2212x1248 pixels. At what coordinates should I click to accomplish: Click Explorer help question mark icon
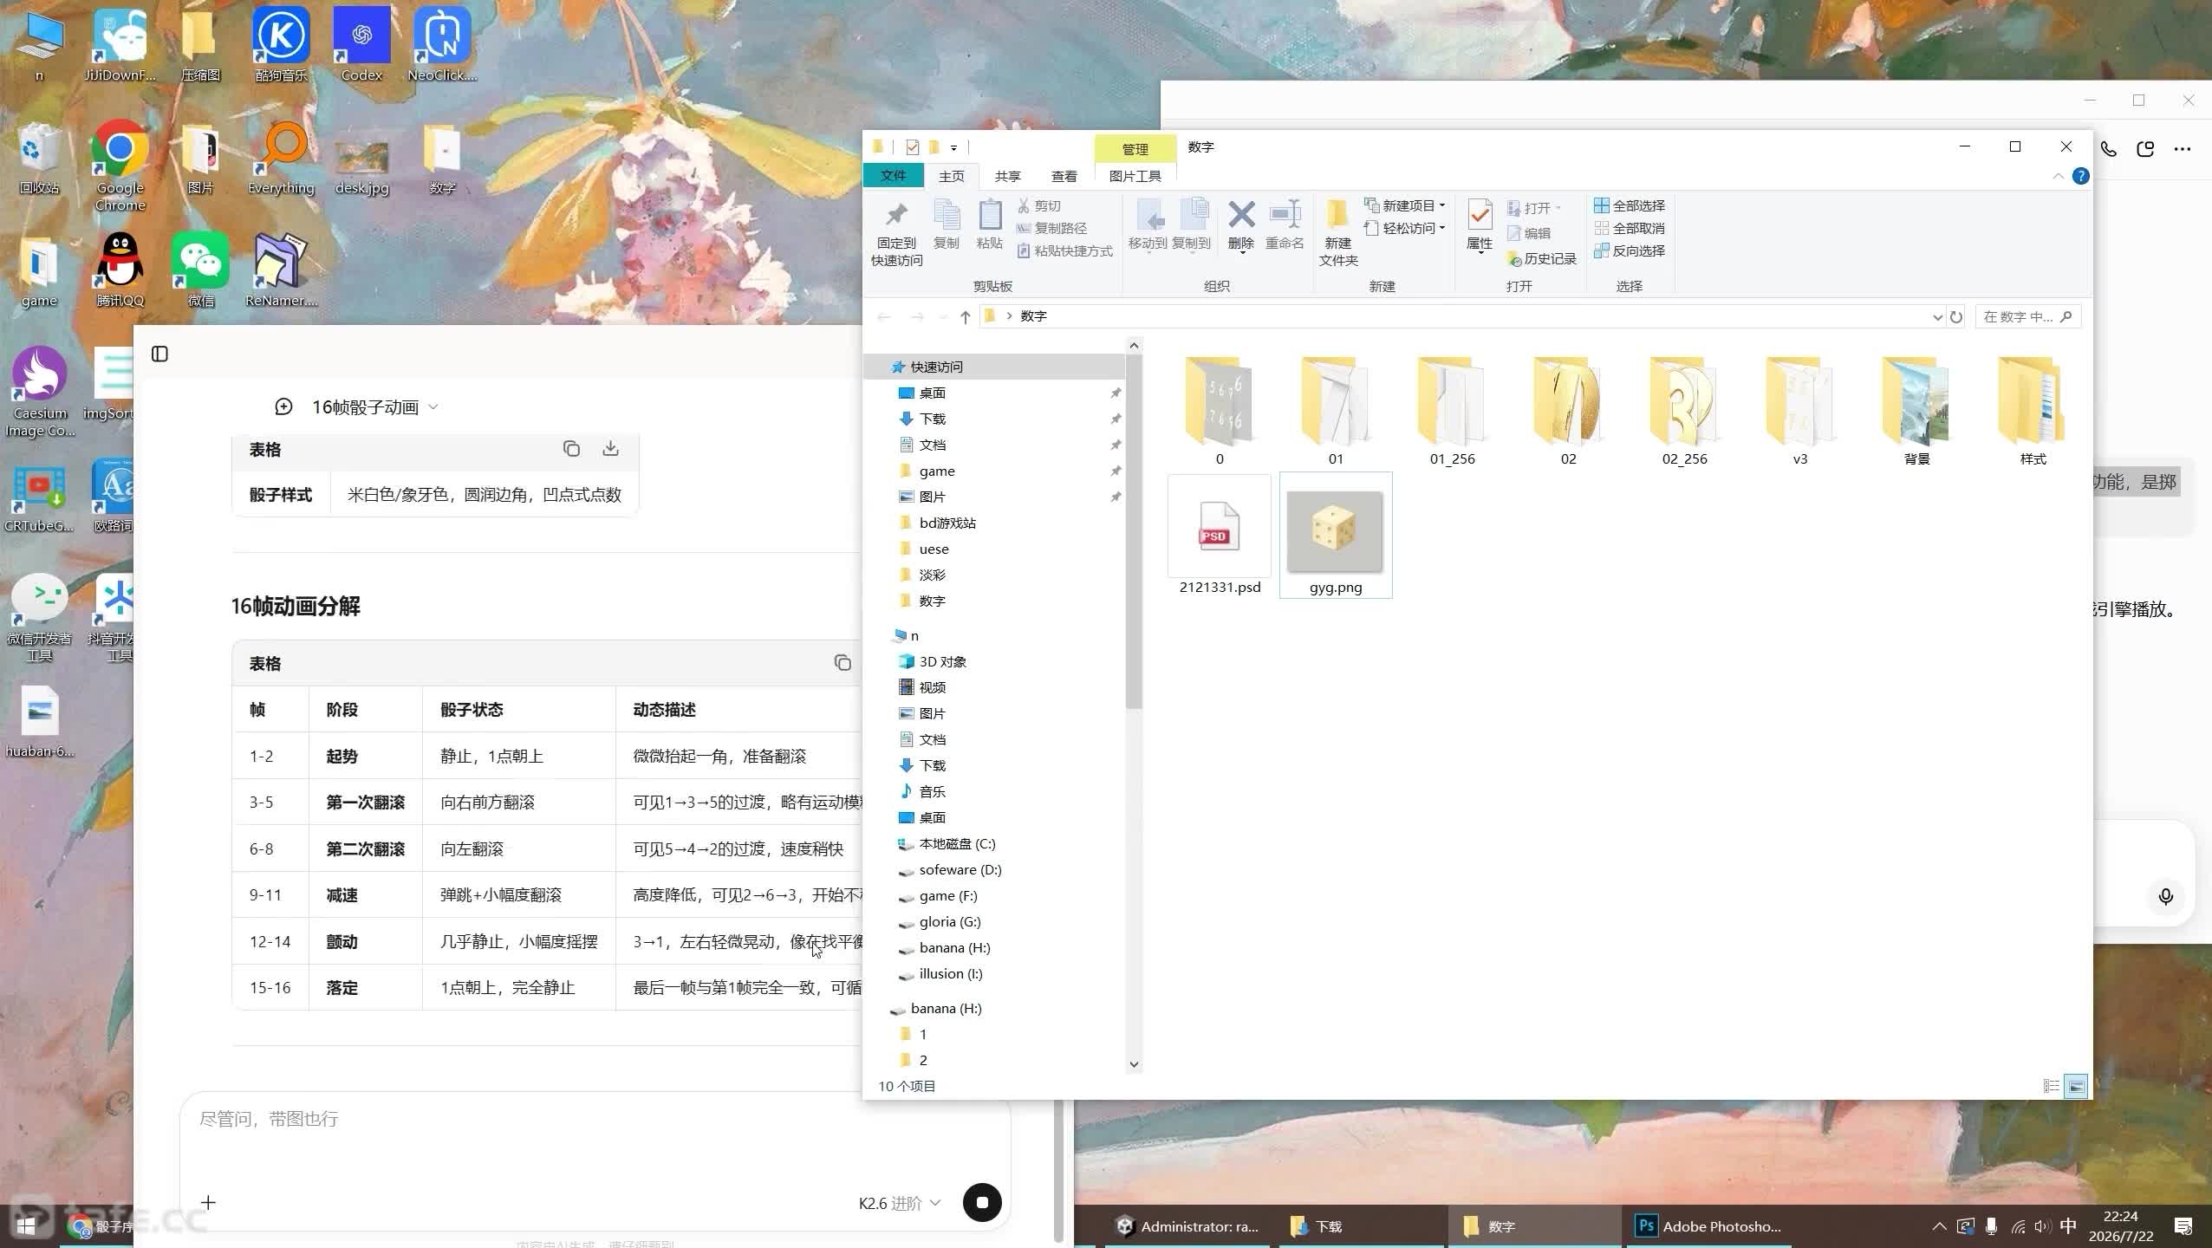click(x=2080, y=176)
